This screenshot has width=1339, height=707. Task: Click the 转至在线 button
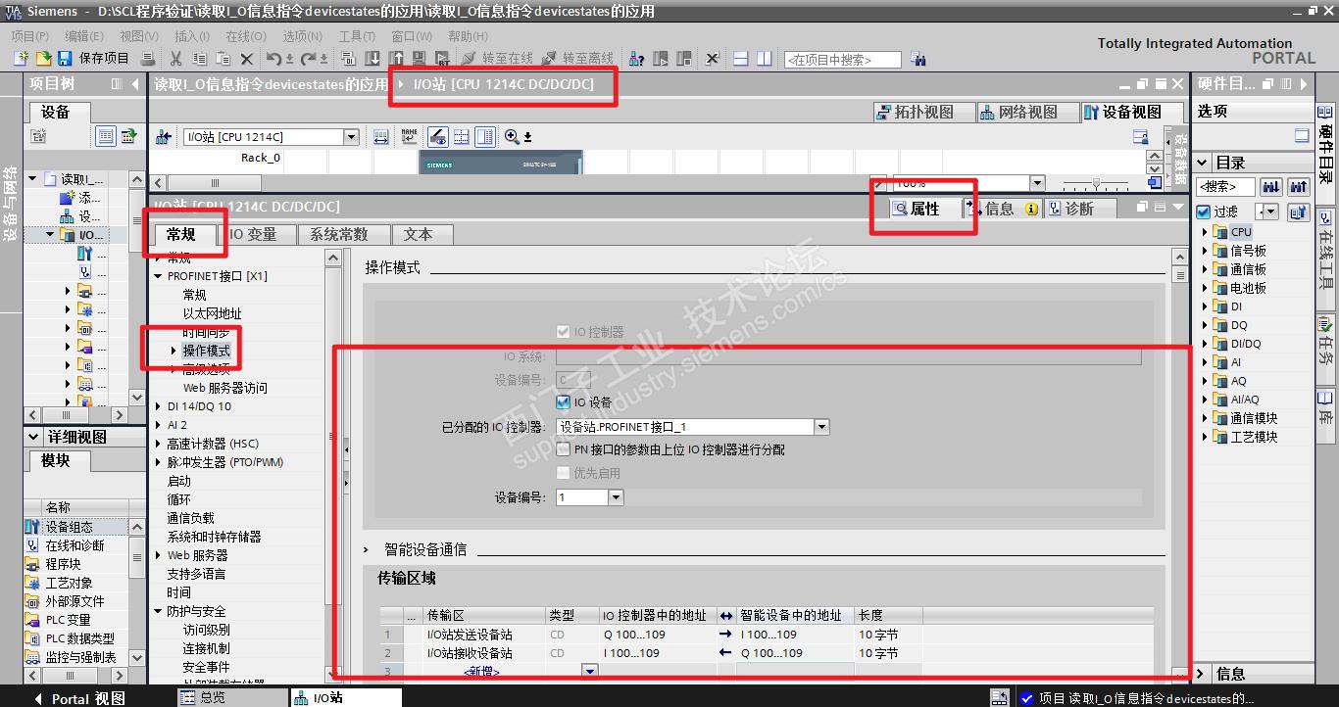click(x=497, y=59)
